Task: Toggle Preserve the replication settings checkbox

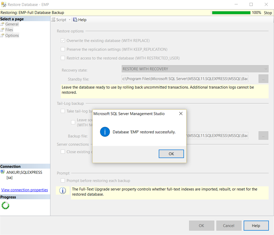Action: pos(63,49)
